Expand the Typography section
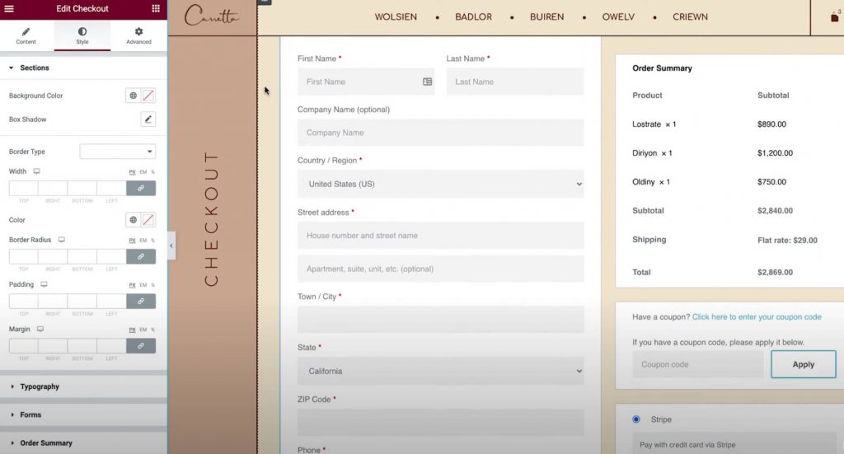Screen dimensions: 844x454 pyautogui.click(x=40, y=386)
